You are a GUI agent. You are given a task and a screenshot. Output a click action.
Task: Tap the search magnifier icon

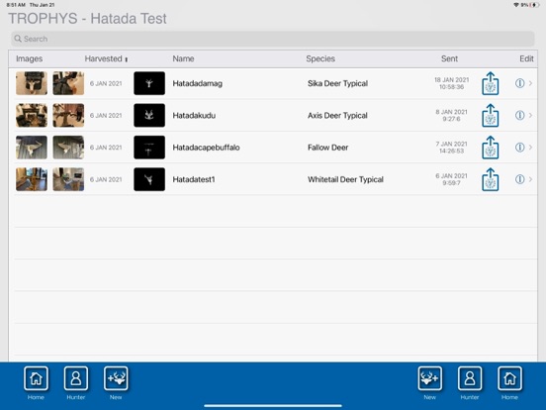click(18, 39)
